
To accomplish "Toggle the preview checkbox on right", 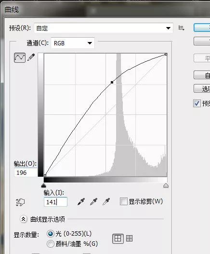I will click(x=197, y=103).
